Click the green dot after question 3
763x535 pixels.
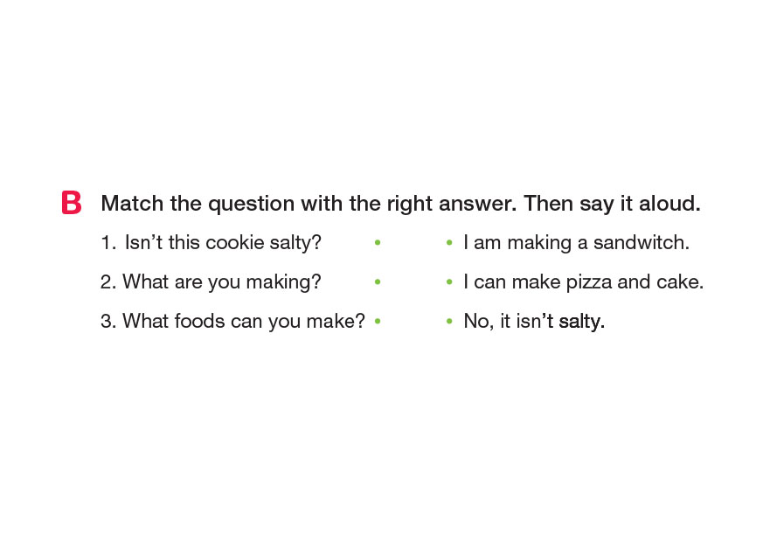click(377, 321)
